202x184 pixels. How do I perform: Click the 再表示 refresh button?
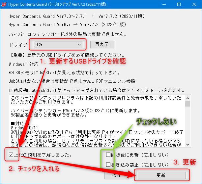click(x=102, y=45)
